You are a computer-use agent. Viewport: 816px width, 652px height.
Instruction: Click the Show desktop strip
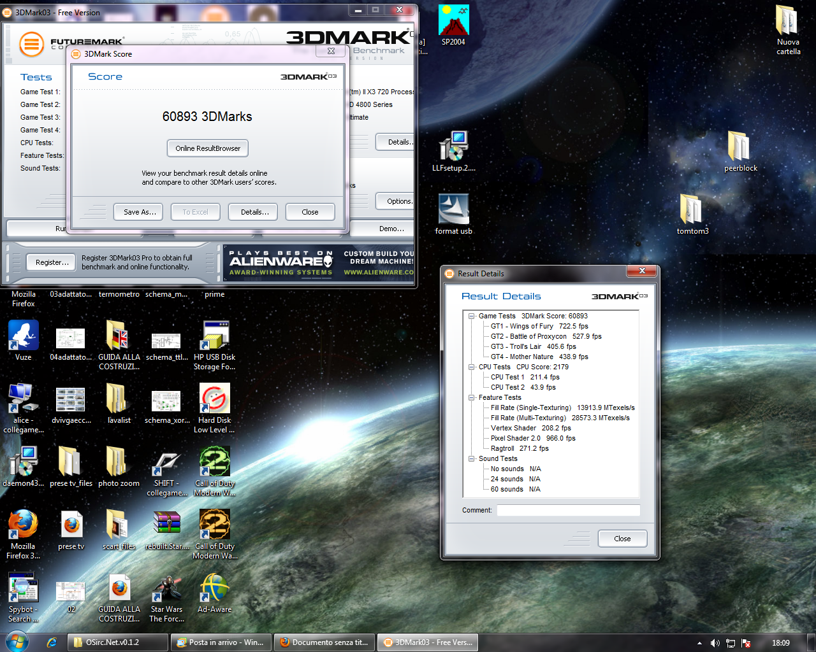tap(811, 642)
